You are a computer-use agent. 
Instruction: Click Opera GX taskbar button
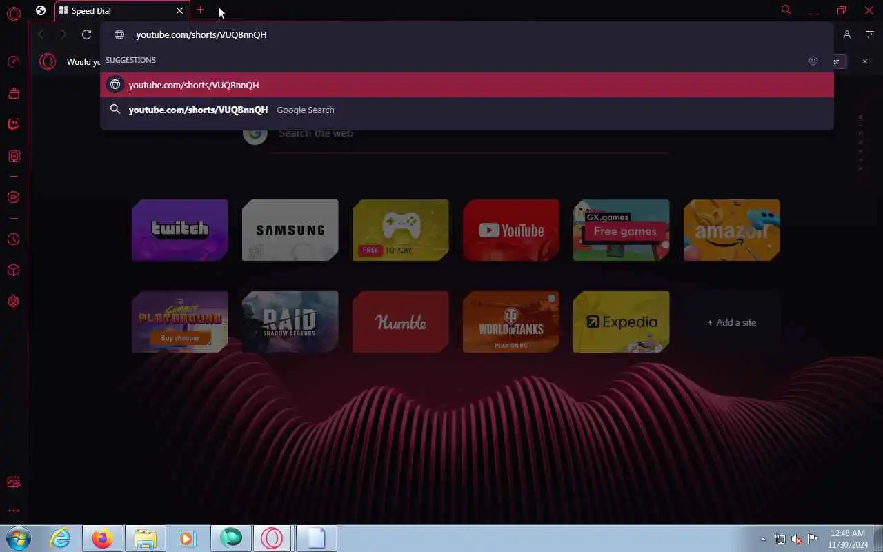272,538
